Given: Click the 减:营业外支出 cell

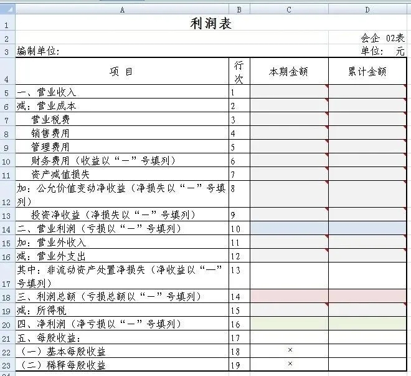Looking at the screenshot, I should click(122, 255).
